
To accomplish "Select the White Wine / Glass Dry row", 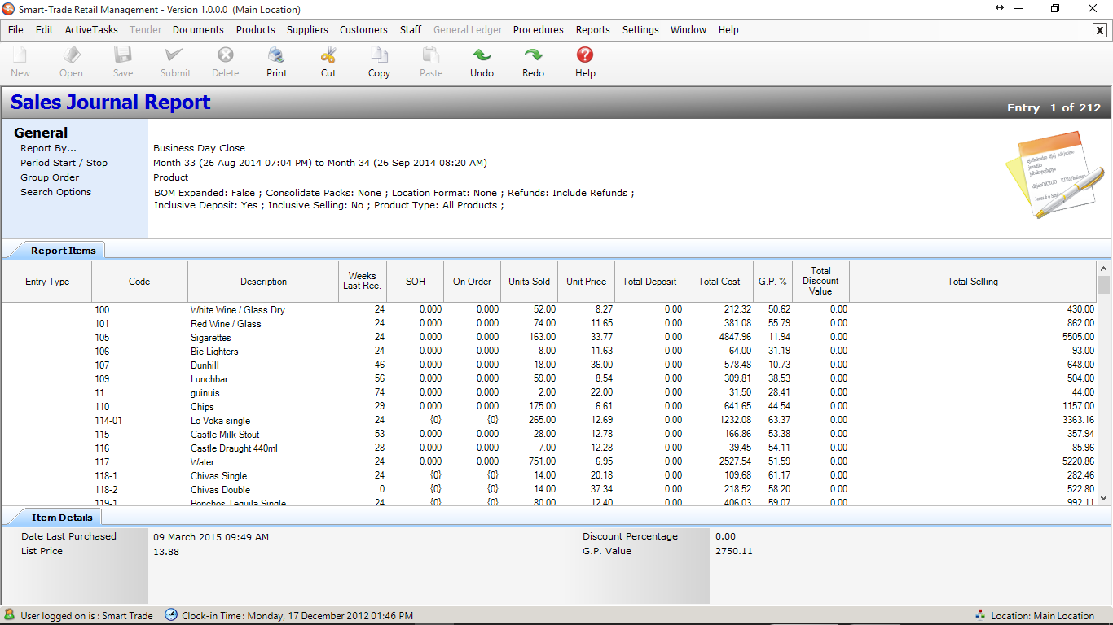I will [237, 310].
